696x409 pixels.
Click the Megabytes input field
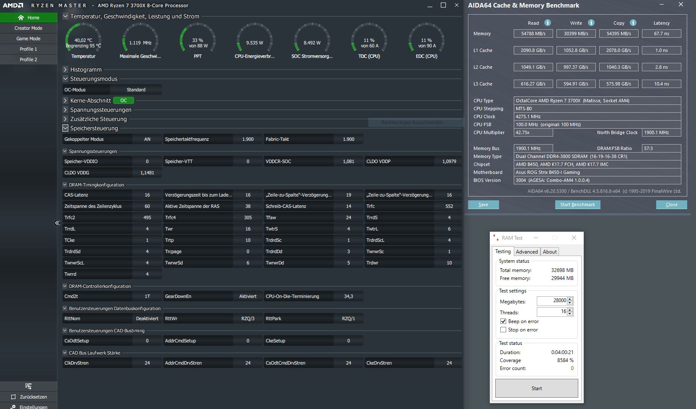click(x=552, y=301)
